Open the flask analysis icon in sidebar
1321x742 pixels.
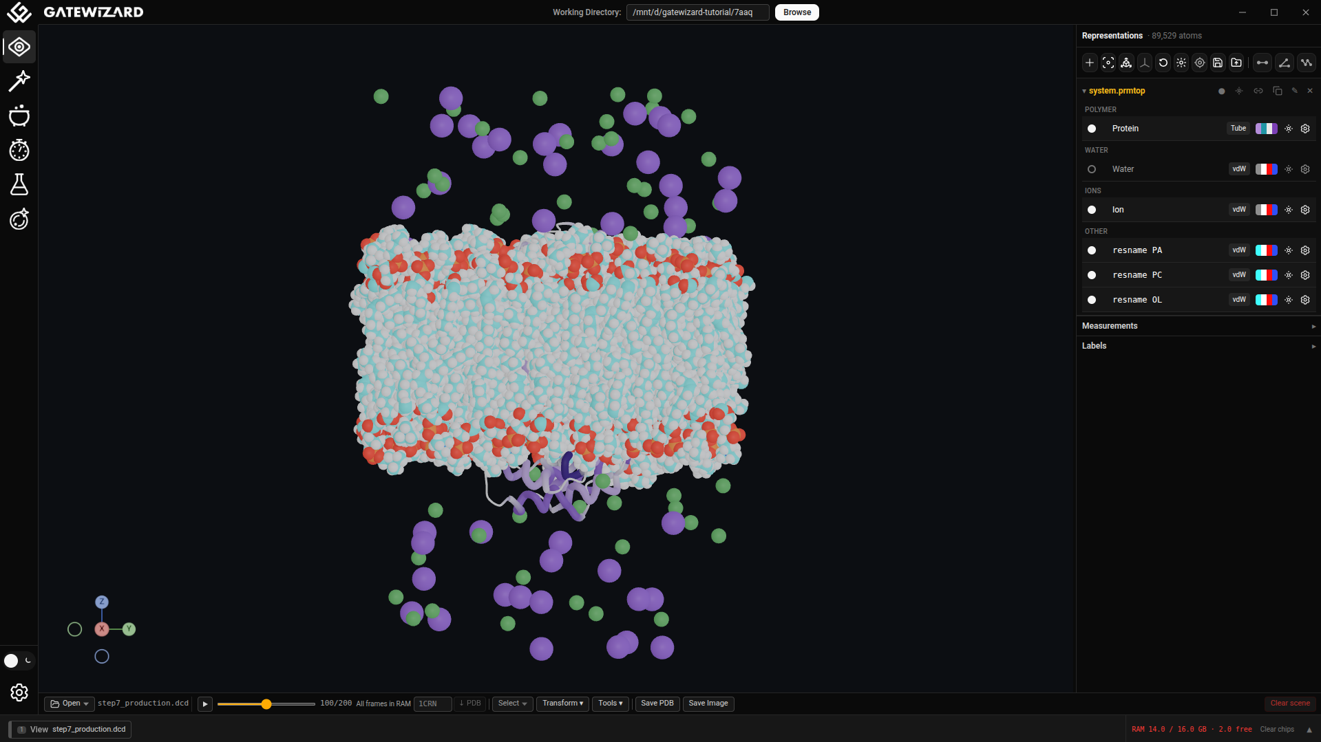tap(19, 184)
